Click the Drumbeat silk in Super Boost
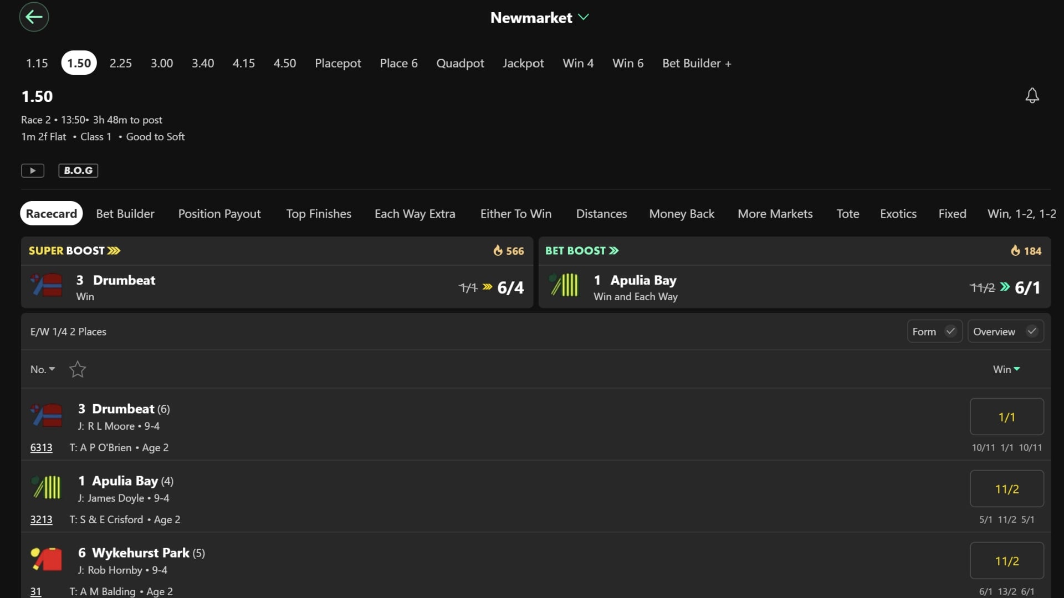 click(47, 286)
